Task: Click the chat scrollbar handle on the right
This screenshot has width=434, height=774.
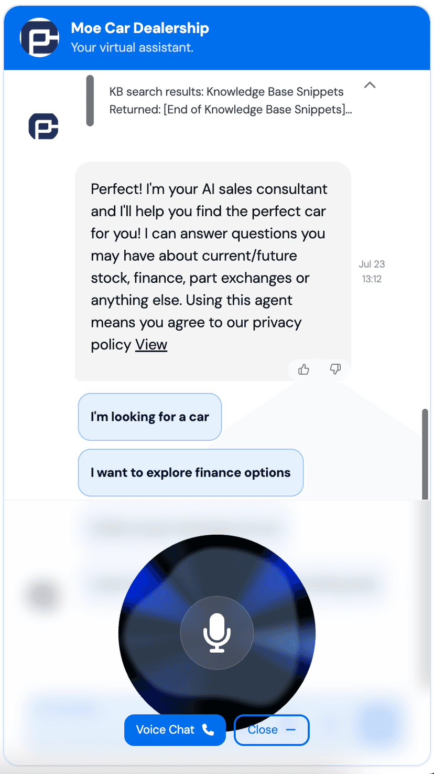Action: [425, 452]
